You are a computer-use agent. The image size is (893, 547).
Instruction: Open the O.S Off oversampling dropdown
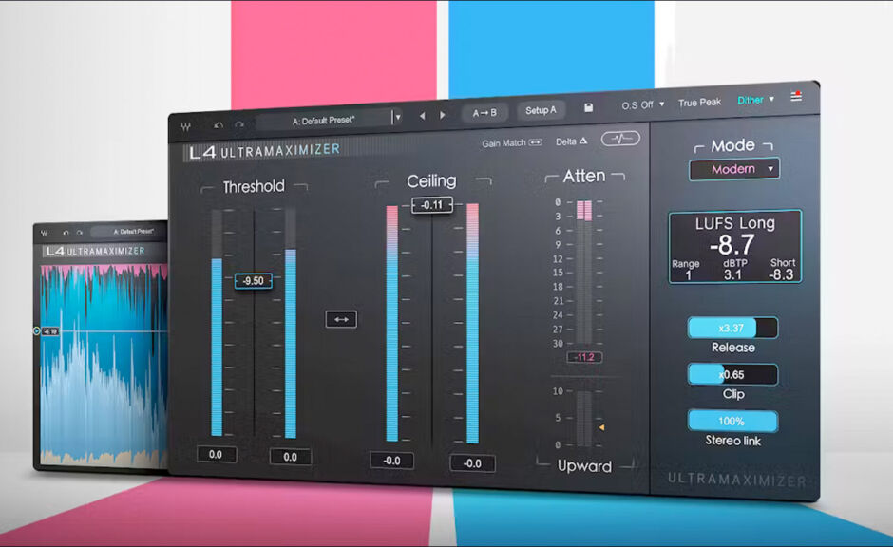(x=639, y=104)
